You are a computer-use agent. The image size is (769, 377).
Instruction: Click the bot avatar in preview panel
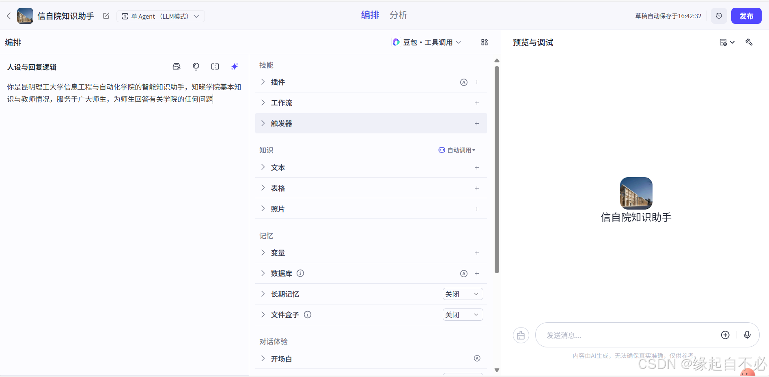pos(636,193)
